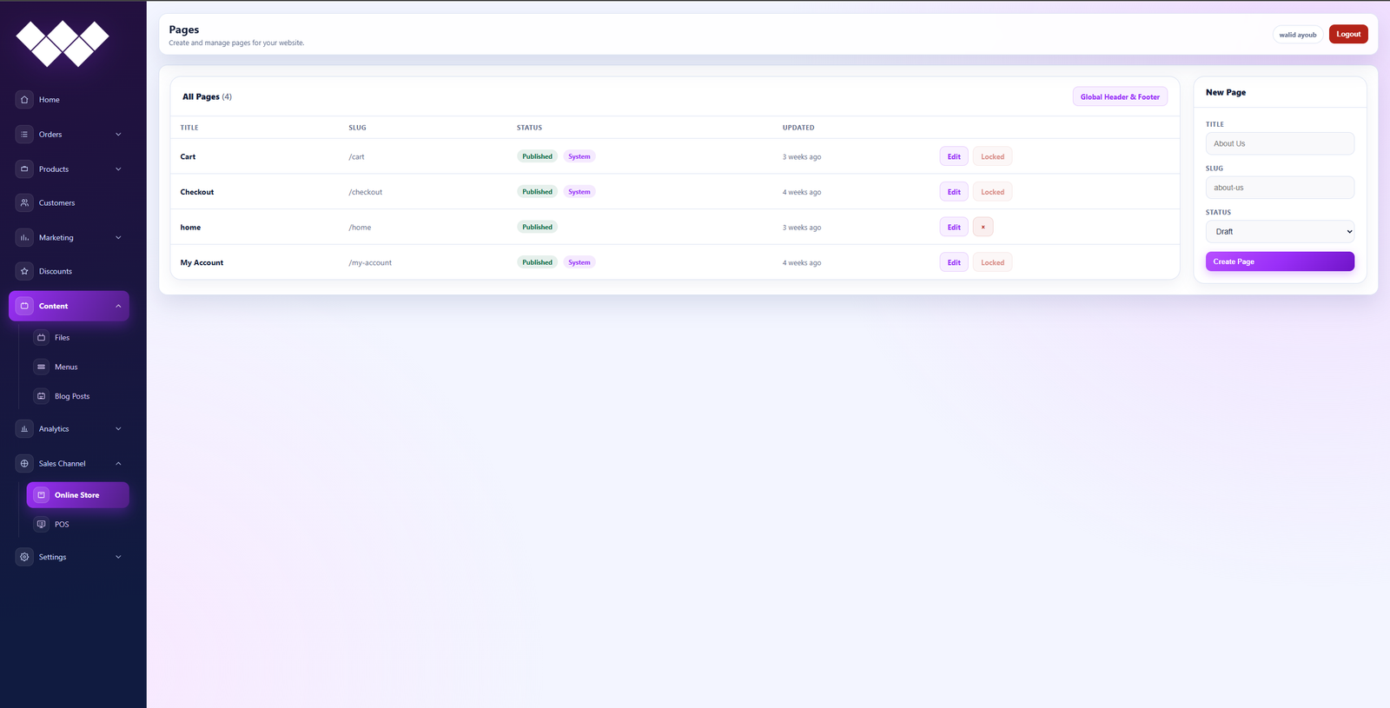Click the Published badge on the home row
Image resolution: width=1390 pixels, height=708 pixels.
coord(537,227)
